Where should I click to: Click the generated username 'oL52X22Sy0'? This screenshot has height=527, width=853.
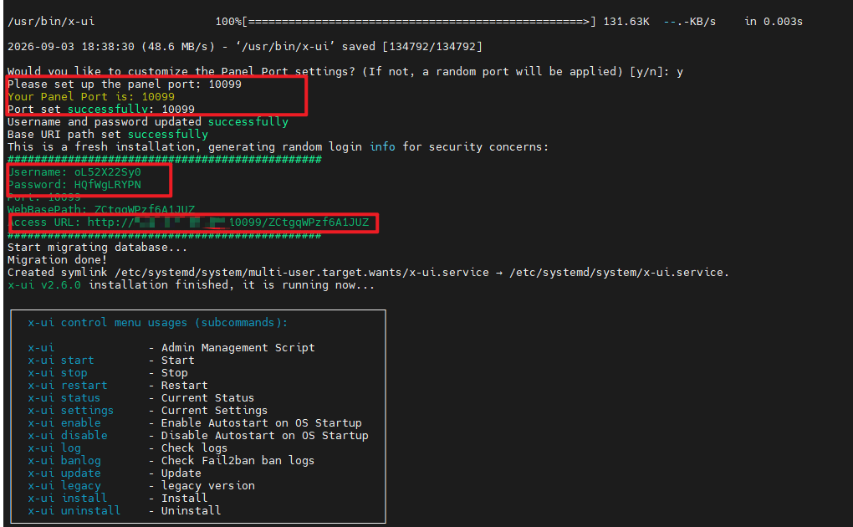108,172
